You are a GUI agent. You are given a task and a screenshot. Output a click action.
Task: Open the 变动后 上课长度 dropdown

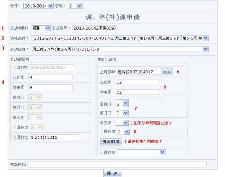pyautogui.click(x=123, y=132)
